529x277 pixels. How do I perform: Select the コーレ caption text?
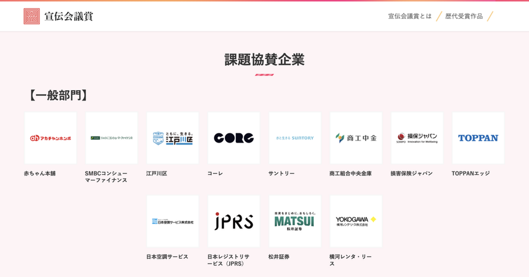click(215, 174)
